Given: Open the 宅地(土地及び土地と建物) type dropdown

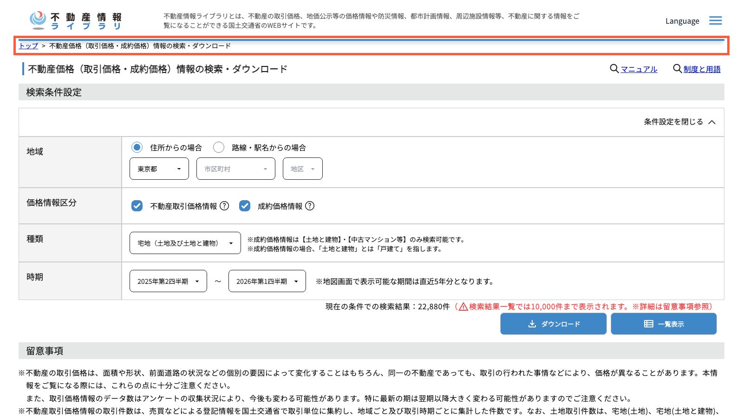Looking at the screenshot, I should [x=185, y=243].
